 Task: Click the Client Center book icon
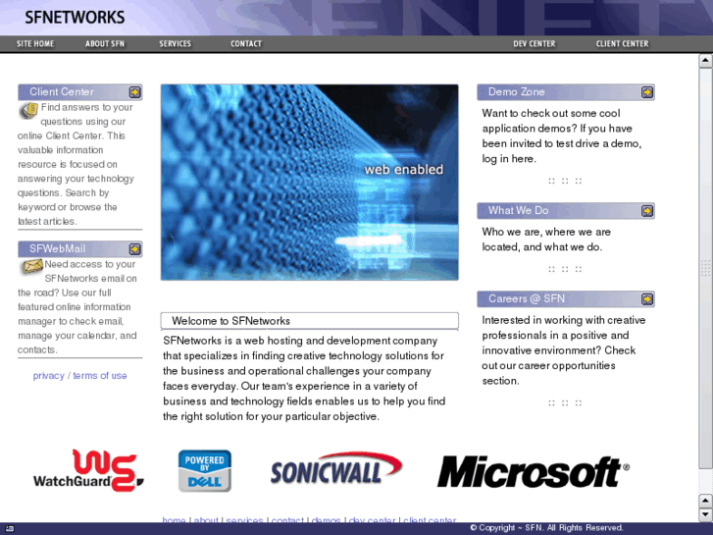(28, 110)
